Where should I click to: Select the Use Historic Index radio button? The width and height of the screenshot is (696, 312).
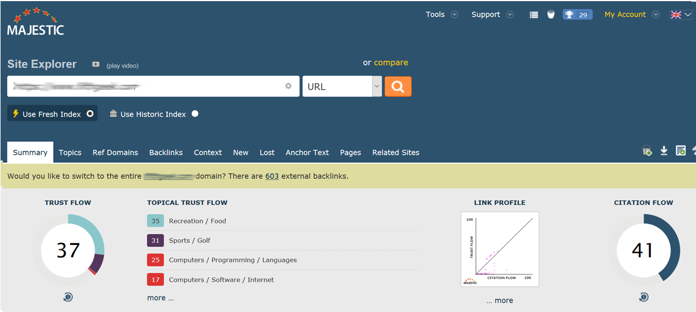click(x=195, y=114)
